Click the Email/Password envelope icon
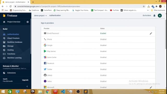 [x=45, y=33]
